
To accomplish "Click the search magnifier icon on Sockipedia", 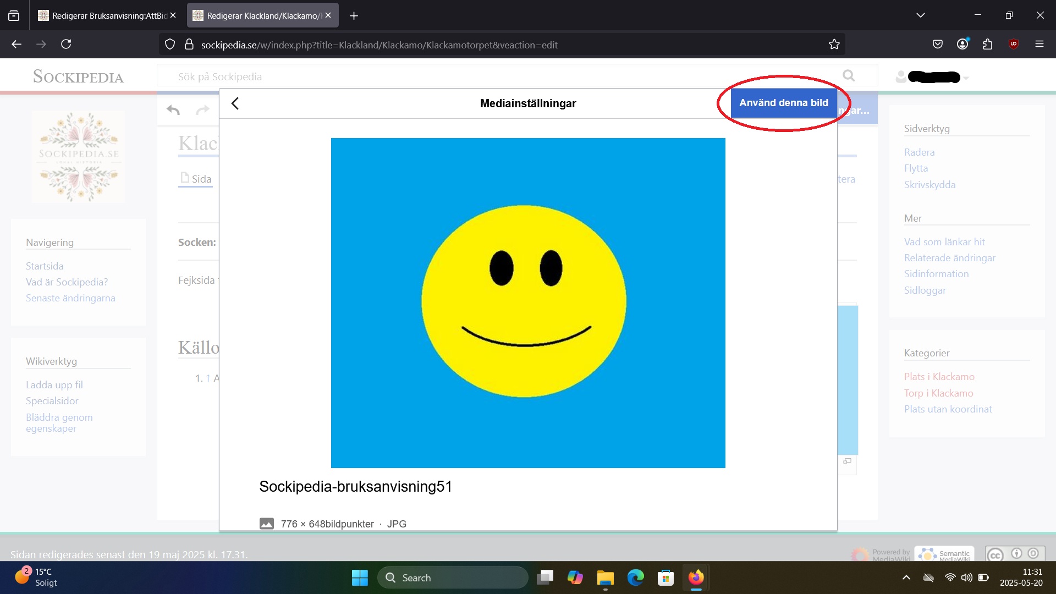I will point(849,76).
